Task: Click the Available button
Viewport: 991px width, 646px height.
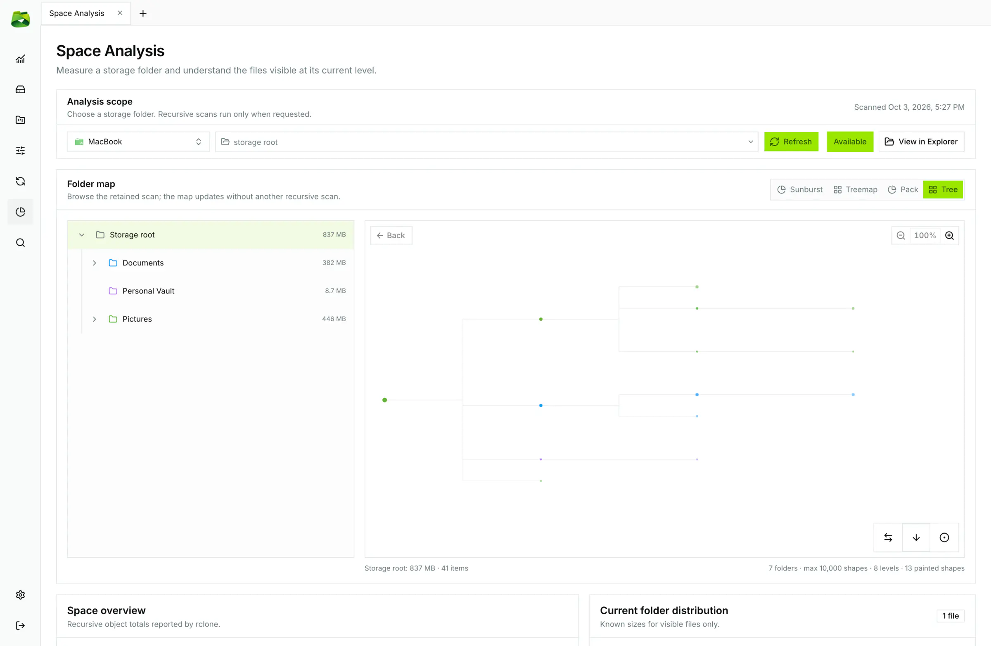Action: click(x=850, y=142)
